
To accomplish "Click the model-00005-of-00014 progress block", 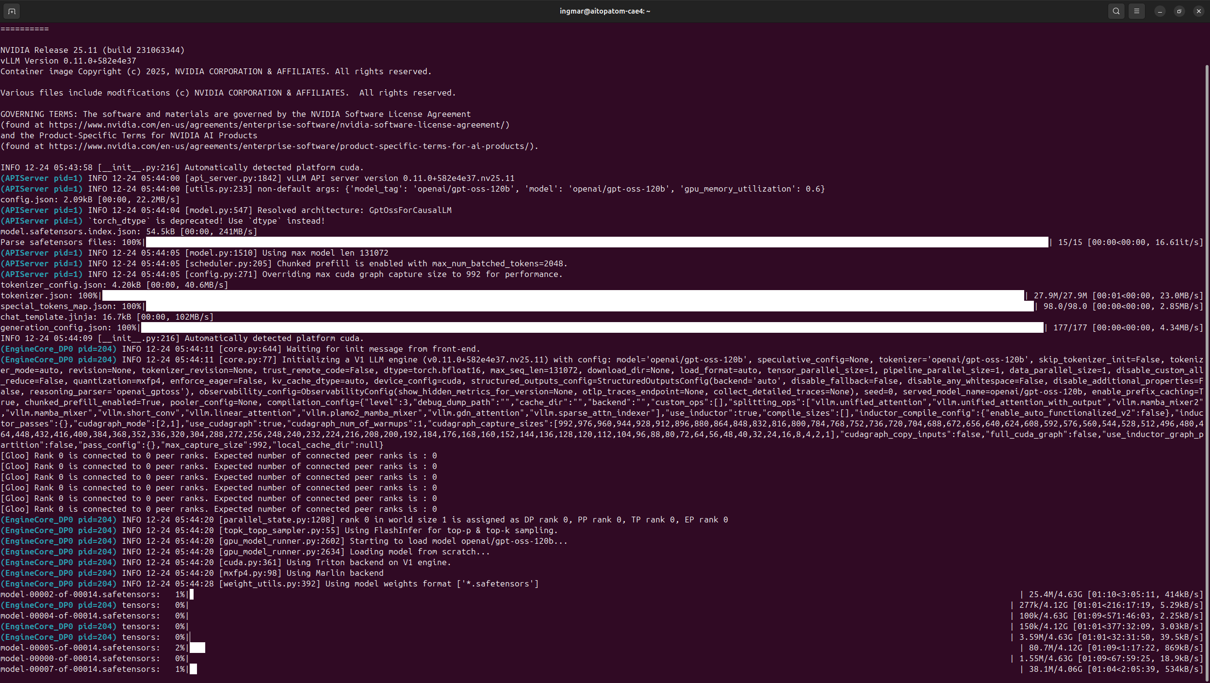I will point(197,648).
